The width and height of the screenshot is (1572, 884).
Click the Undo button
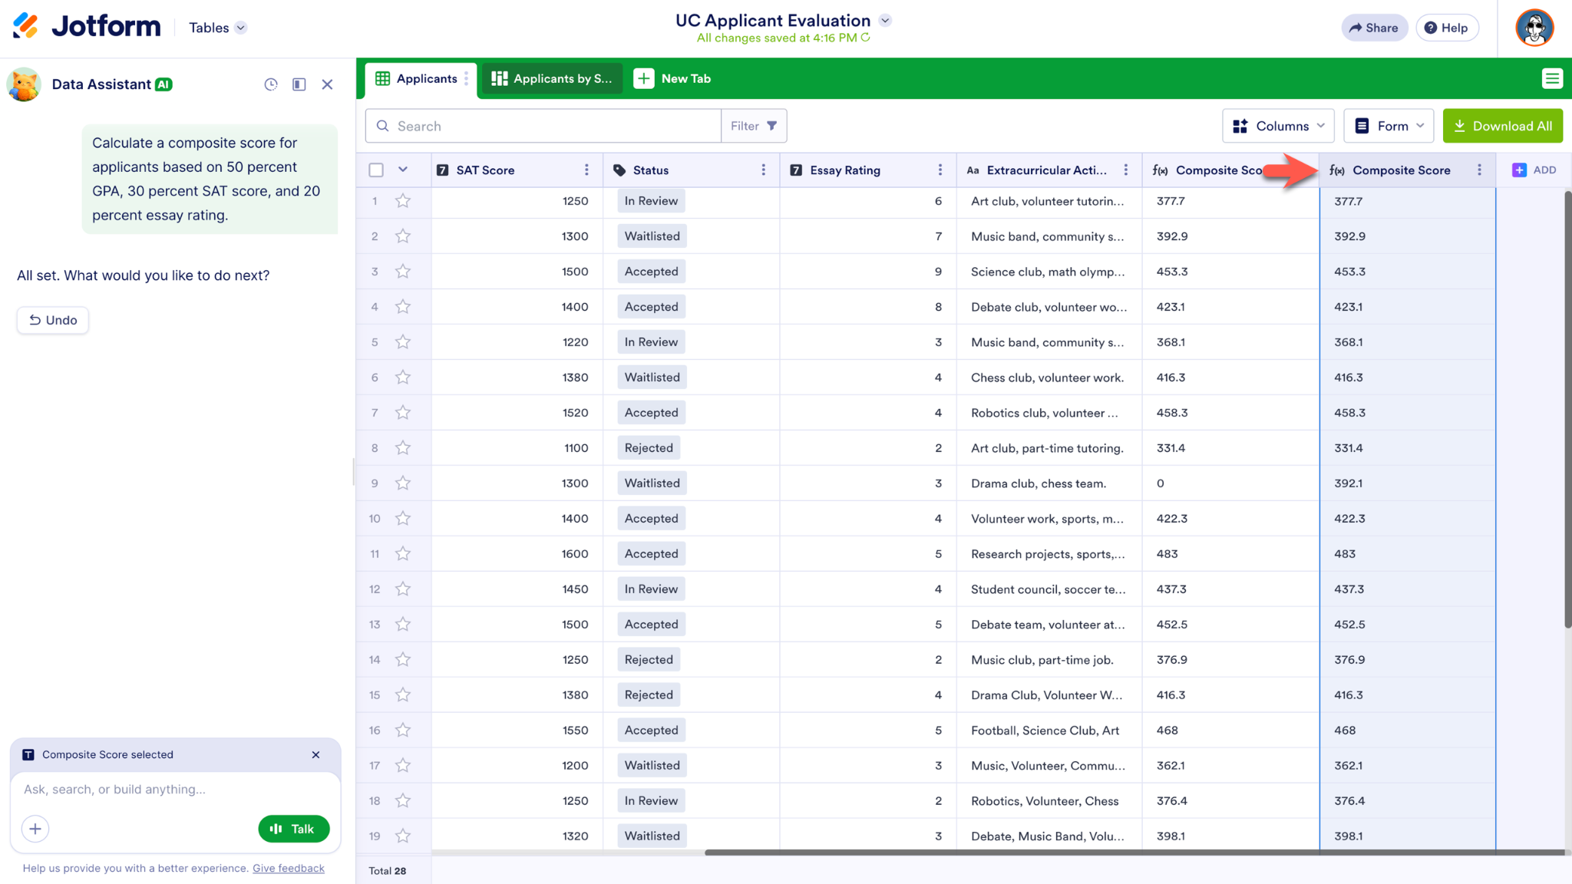53,320
